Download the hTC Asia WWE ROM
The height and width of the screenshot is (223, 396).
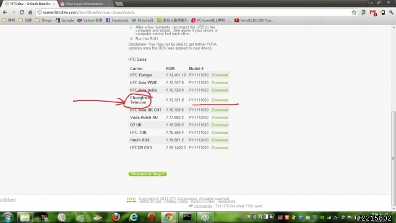pos(220,82)
